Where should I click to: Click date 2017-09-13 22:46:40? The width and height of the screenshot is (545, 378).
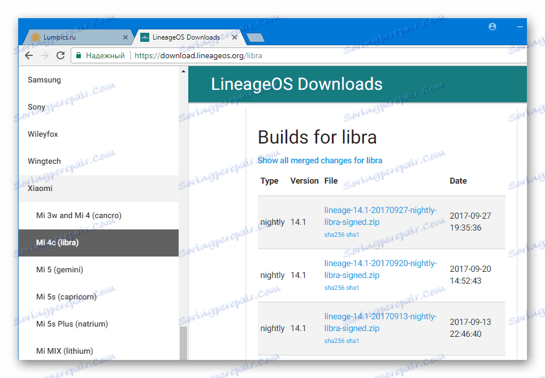click(x=470, y=328)
